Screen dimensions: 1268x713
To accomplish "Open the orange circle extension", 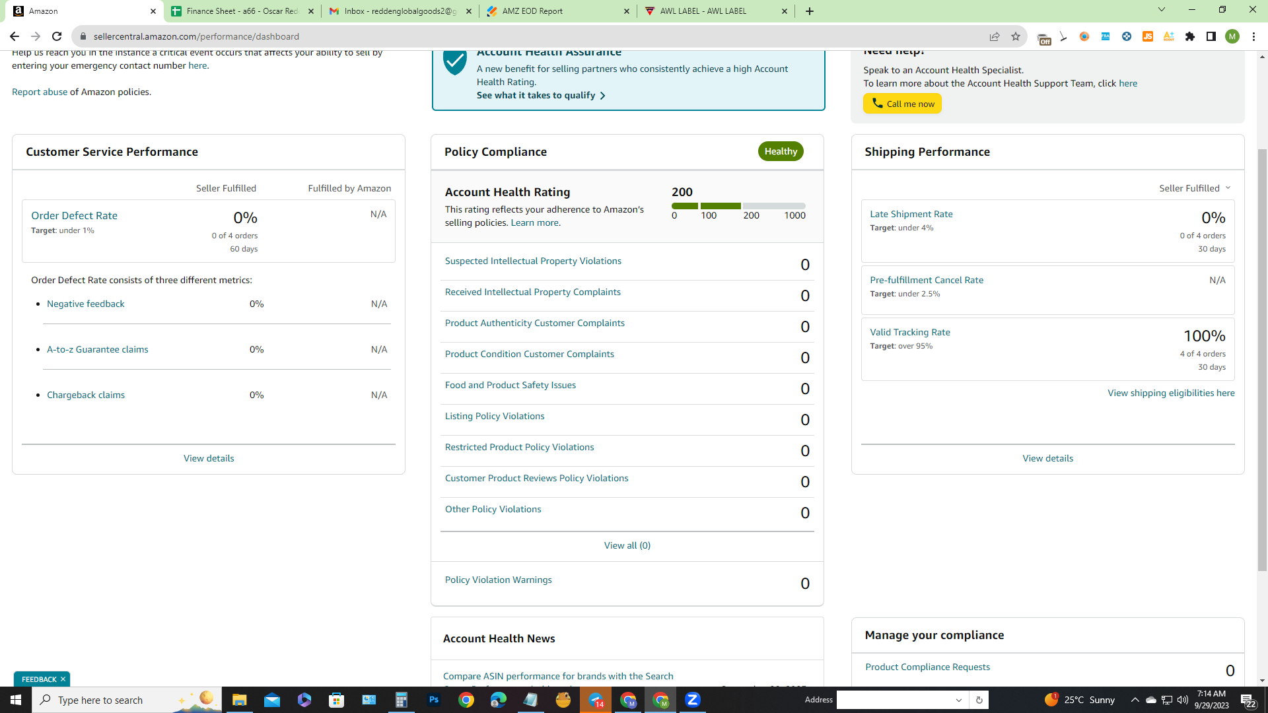I will click(x=1084, y=36).
